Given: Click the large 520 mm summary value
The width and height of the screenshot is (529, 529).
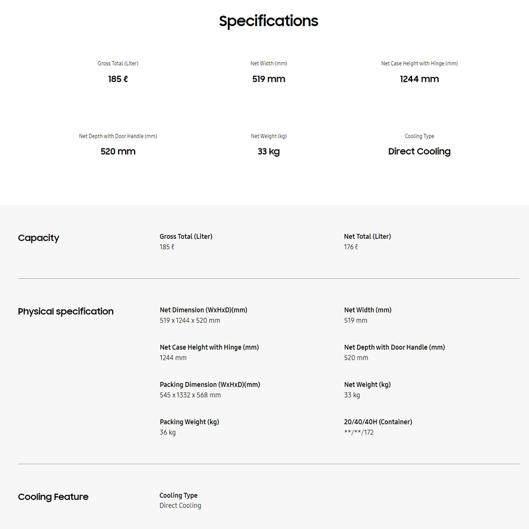Looking at the screenshot, I should (118, 151).
